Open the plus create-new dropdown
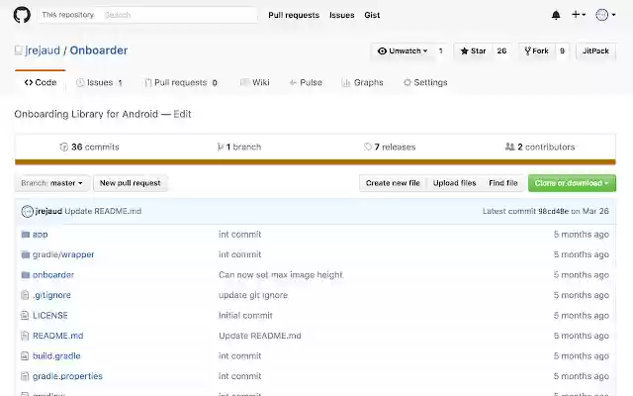 (579, 15)
